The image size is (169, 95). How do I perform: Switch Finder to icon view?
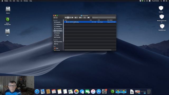point(66,18)
